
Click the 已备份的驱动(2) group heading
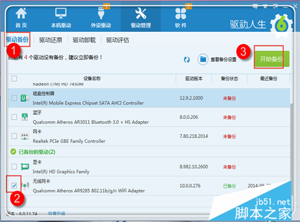[37, 152]
